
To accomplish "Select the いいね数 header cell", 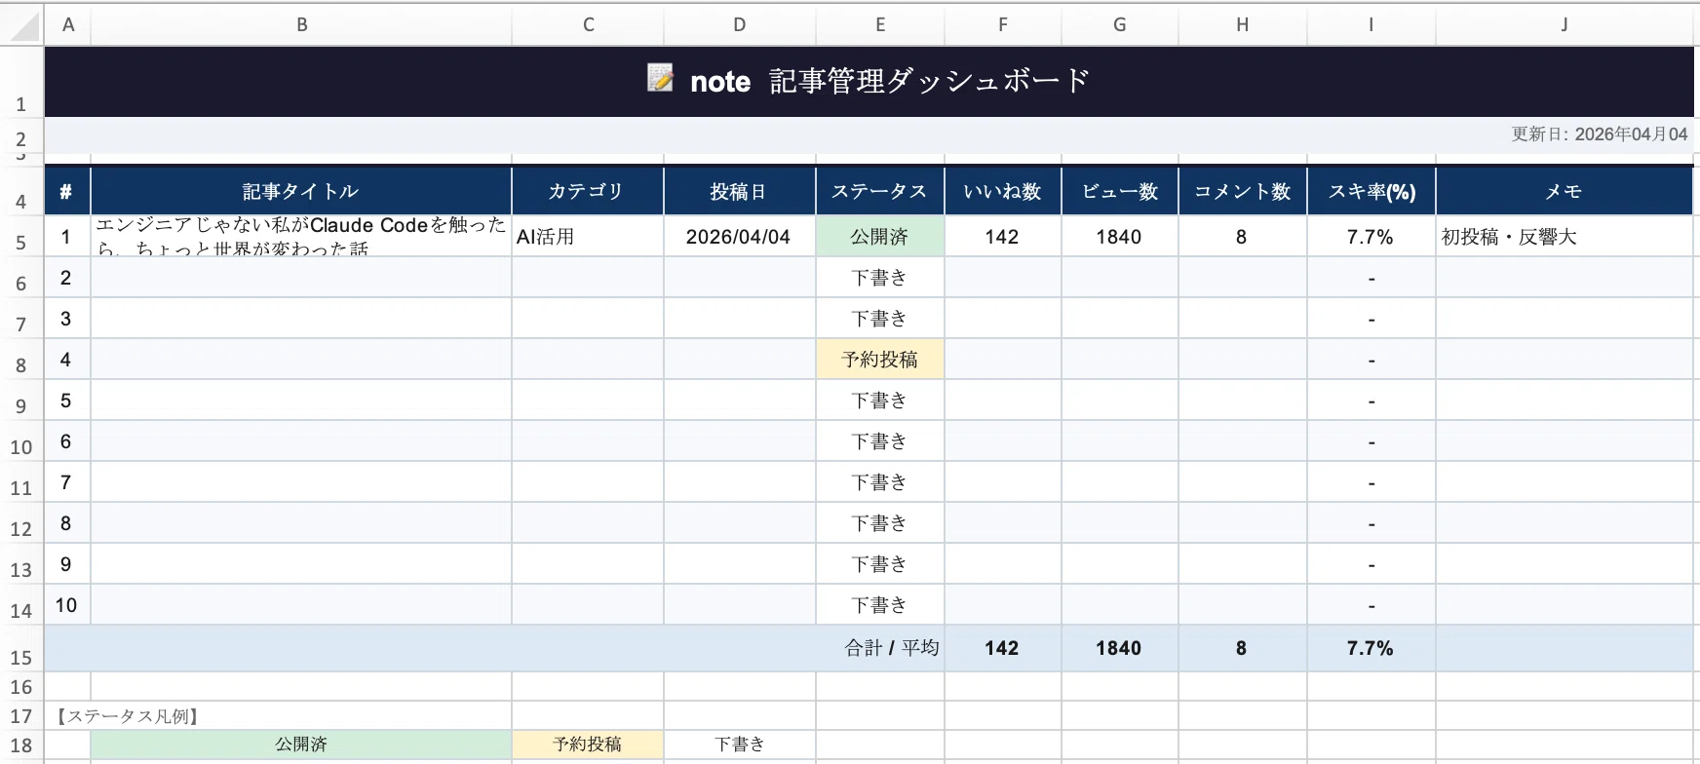I will coord(1003,191).
